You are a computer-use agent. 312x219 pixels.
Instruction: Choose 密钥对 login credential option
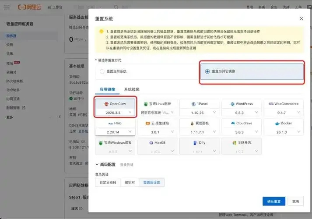(130, 182)
